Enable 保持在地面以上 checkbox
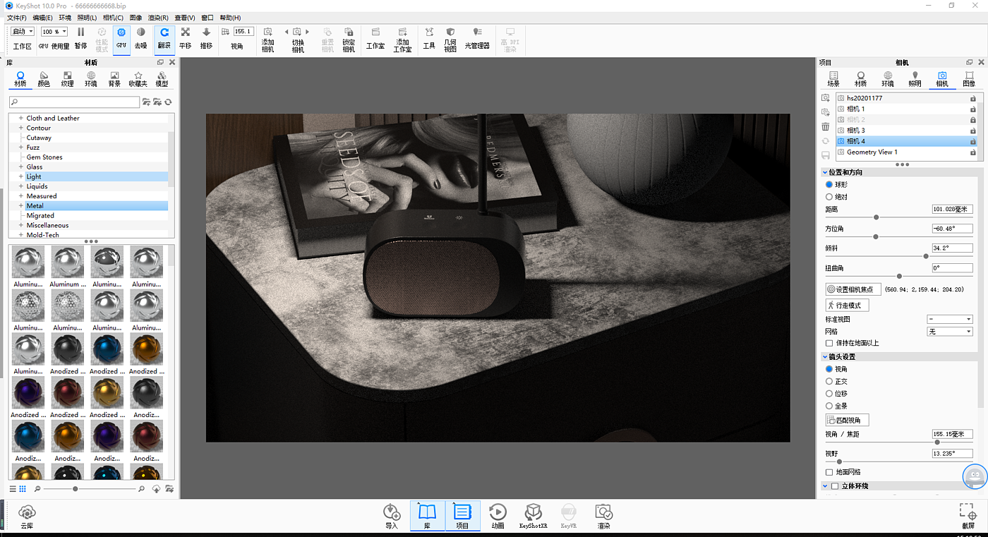Viewport: 988px width, 537px height. click(x=829, y=343)
